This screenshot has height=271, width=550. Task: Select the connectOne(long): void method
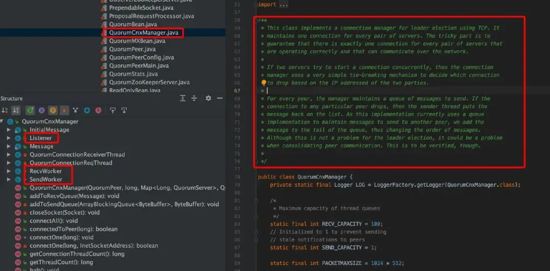(62, 238)
